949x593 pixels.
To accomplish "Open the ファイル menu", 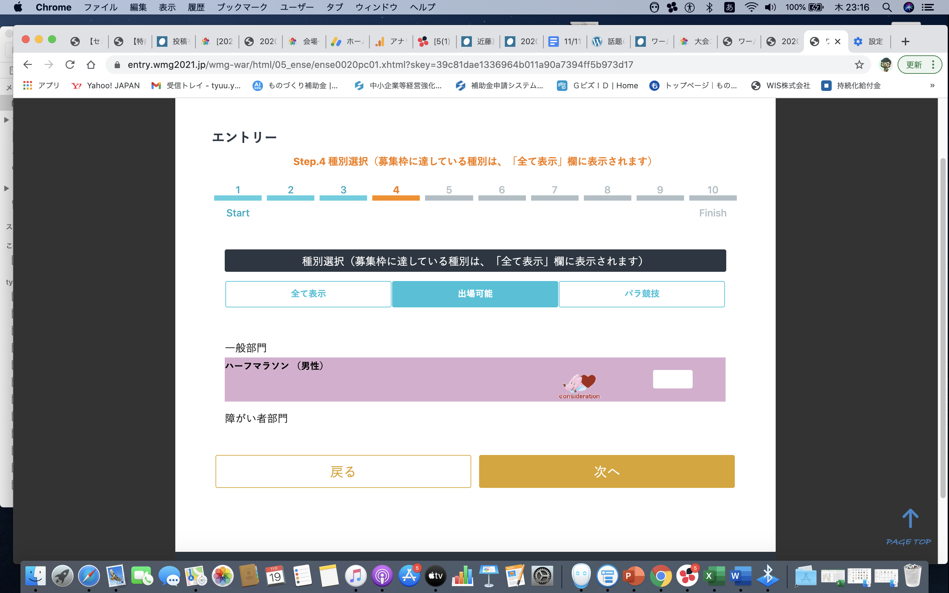I will pyautogui.click(x=101, y=7).
